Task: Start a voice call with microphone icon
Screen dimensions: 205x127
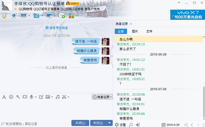Action: 4,16
